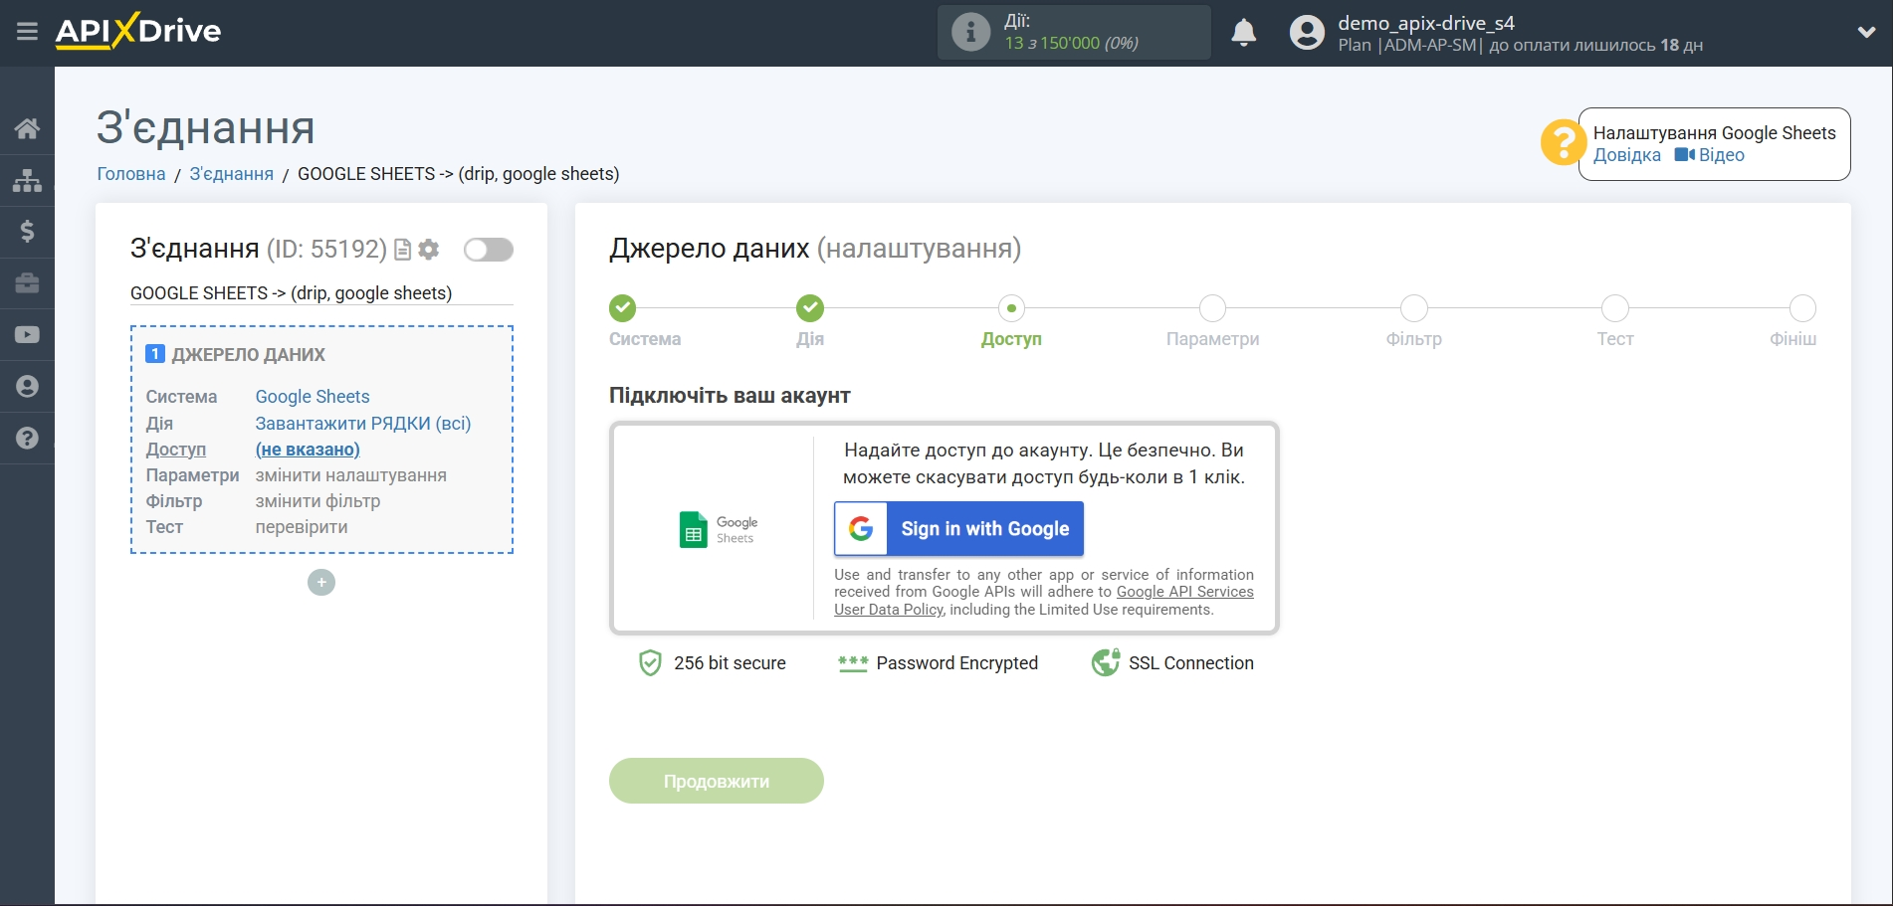Screen dimensions: 1893x906
Task: Click the yellow help question mark
Action: tap(1563, 142)
